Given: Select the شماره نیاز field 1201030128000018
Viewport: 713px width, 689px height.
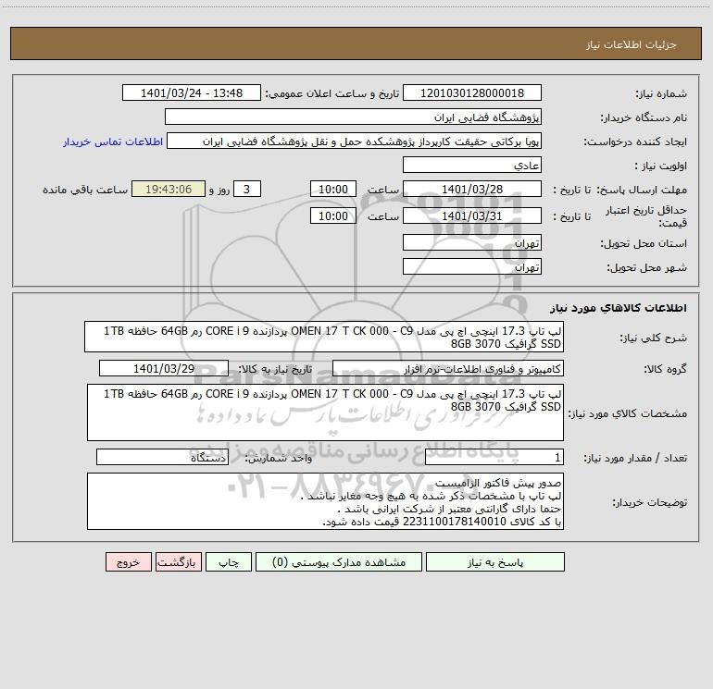Looking at the screenshot, I should click(472, 93).
